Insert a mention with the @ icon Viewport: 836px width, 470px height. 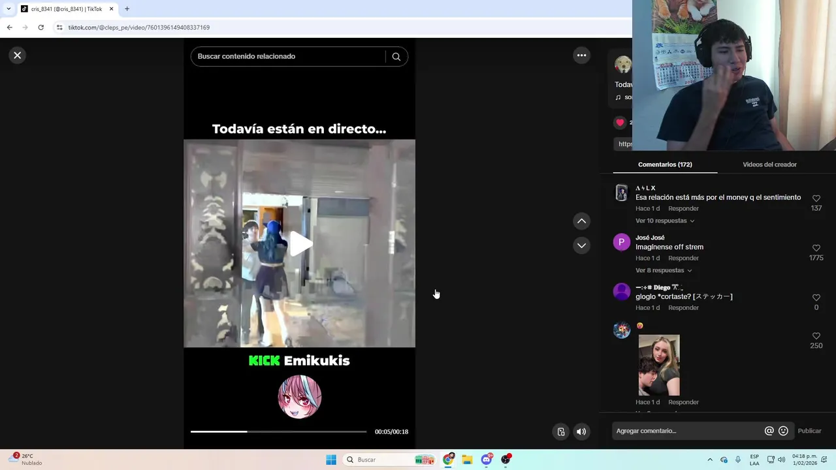[769, 431]
